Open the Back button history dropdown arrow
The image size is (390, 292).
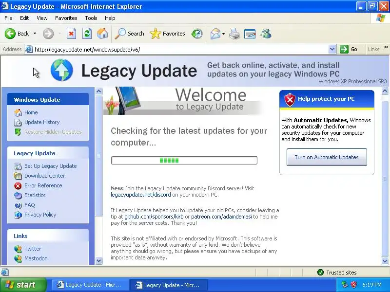(x=35, y=34)
